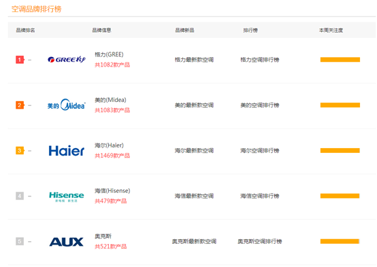The width and height of the screenshot is (377, 267).
Task: Open 美的(Midea) brand name link
Action: click(110, 100)
